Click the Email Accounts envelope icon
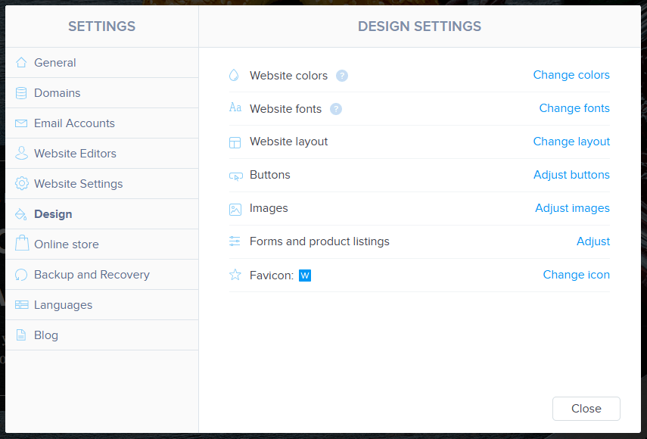This screenshot has height=439, width=647. (23, 123)
